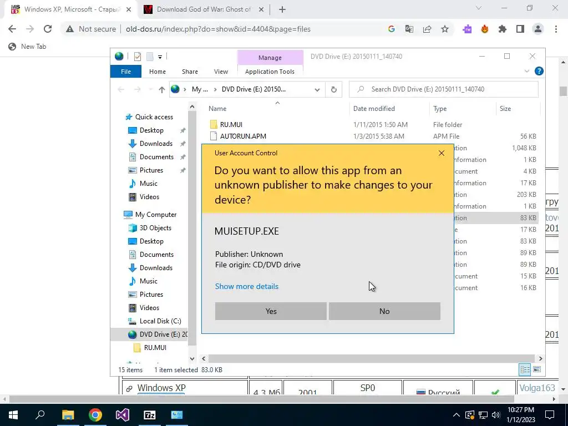Viewport: 568px width, 426px height.
Task: Click New Tab bookmark
Action: click(28, 47)
